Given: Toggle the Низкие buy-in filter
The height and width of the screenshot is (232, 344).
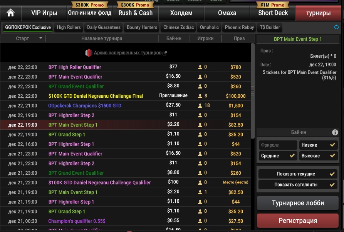Looking at the screenshot, I should (x=318, y=145).
